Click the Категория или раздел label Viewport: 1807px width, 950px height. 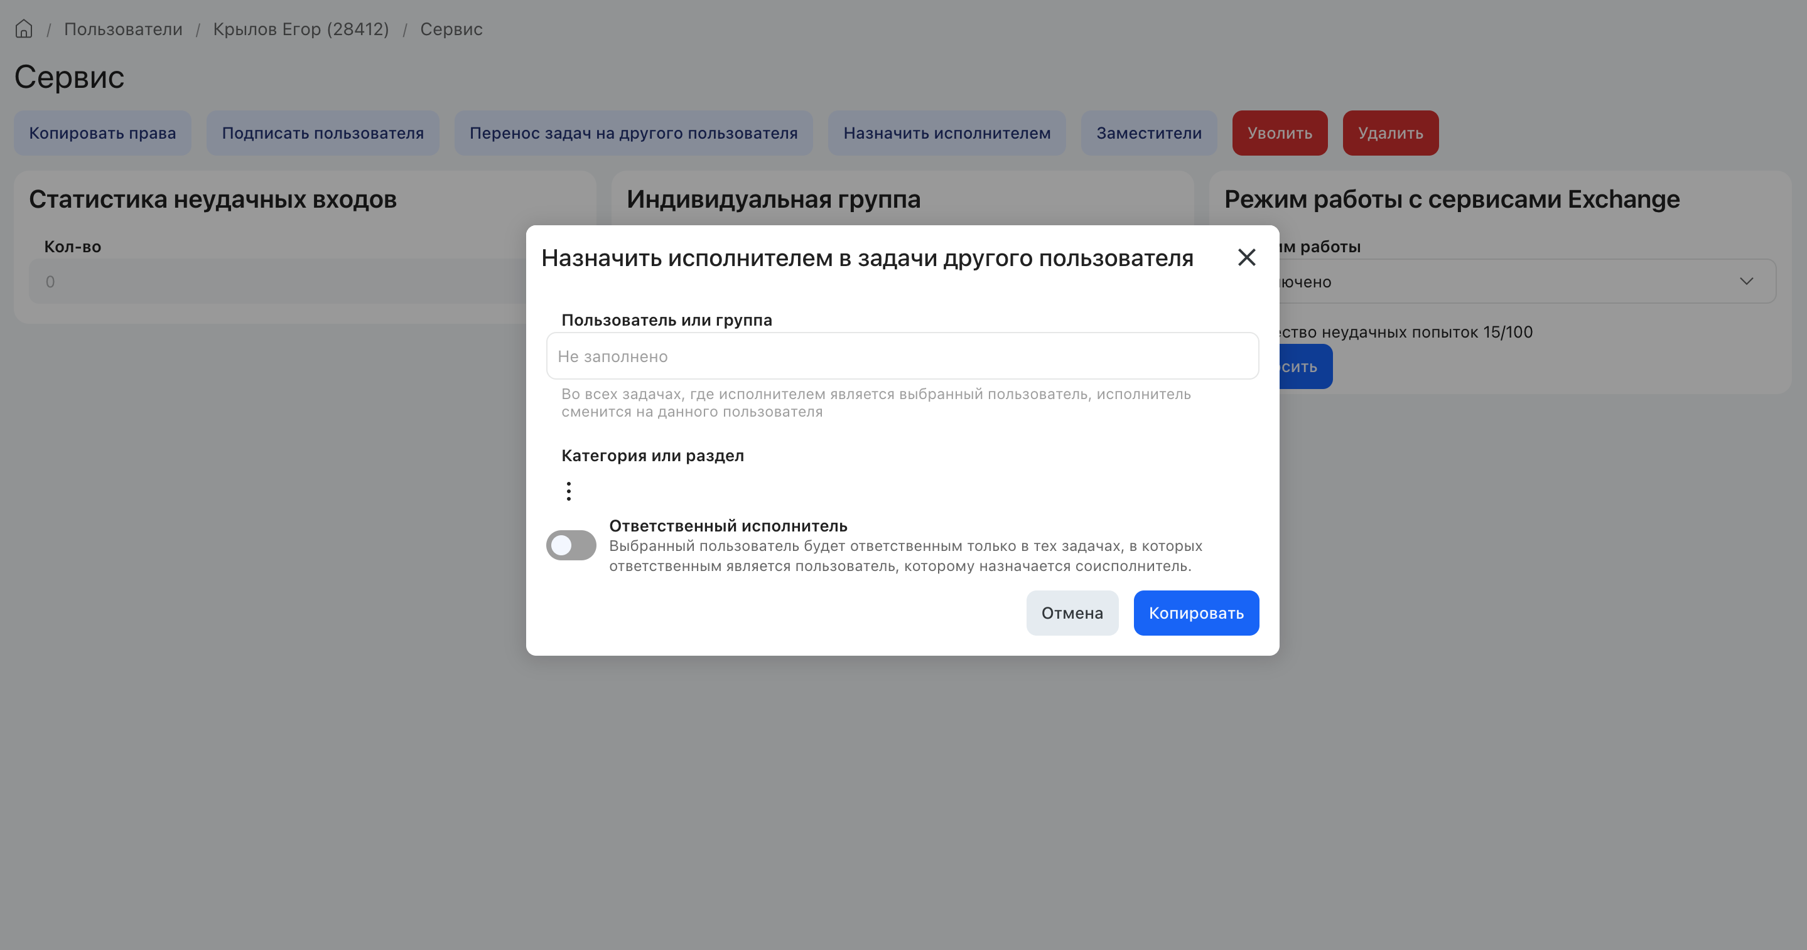pos(652,455)
